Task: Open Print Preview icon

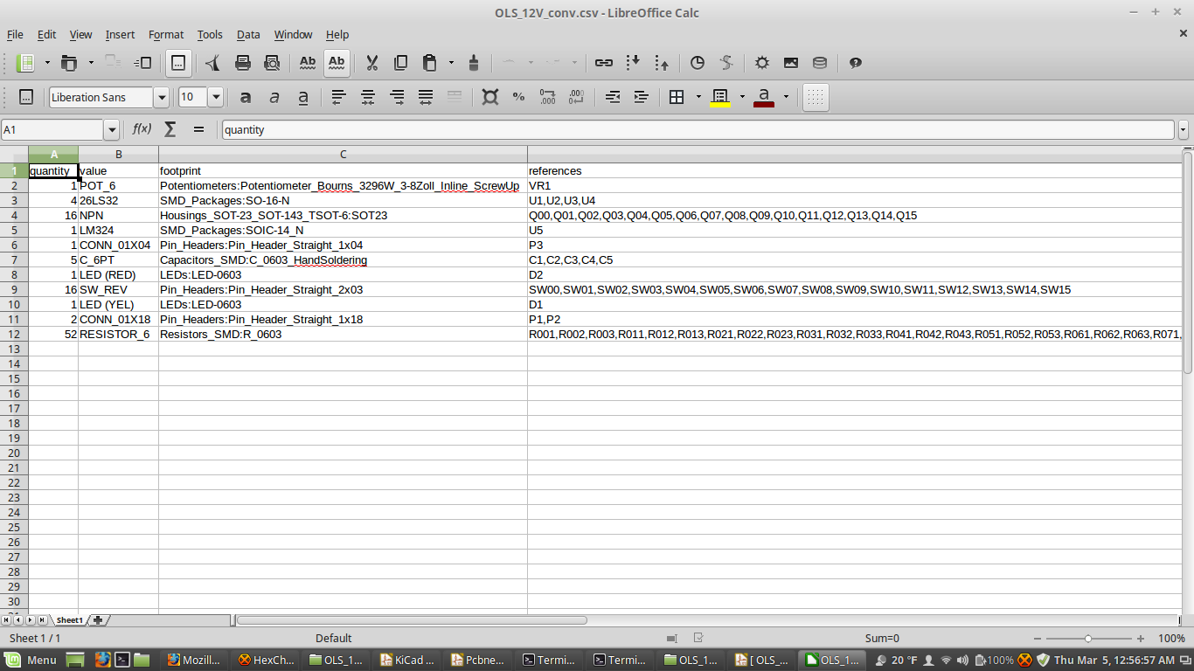Action: [272, 63]
